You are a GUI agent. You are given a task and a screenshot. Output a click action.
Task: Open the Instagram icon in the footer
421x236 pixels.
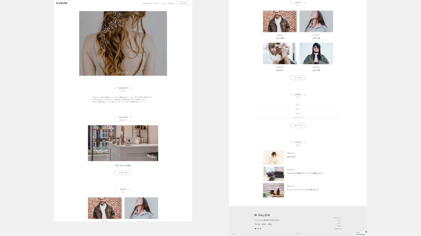pos(261,228)
